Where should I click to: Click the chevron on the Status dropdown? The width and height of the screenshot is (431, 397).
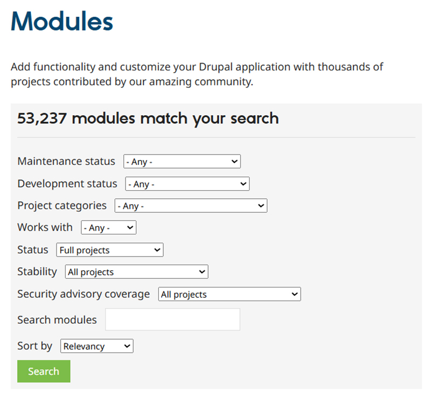157,249
